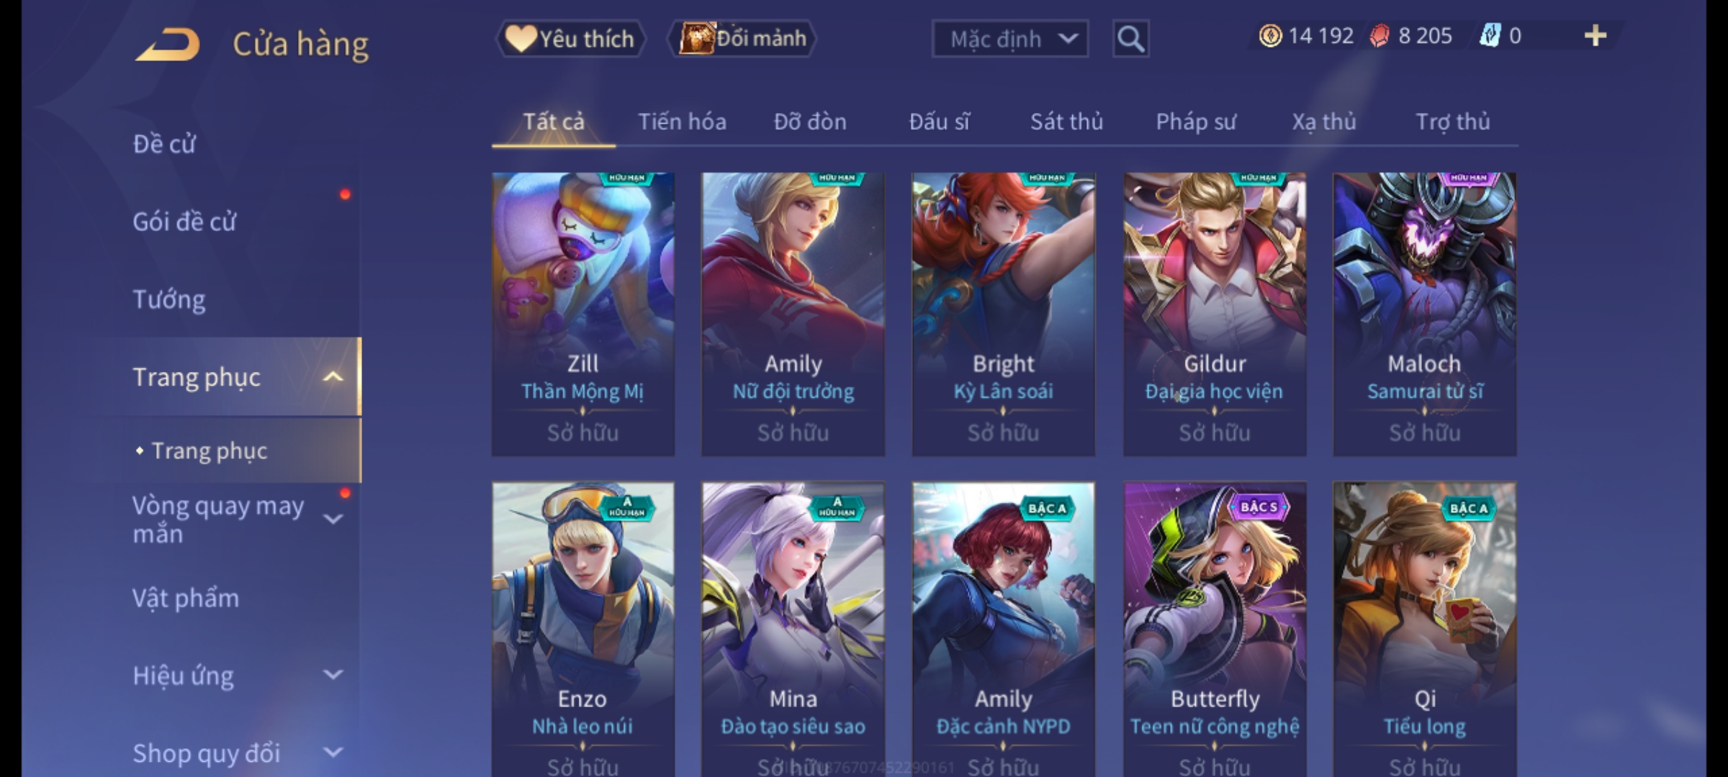This screenshot has width=1728, height=777.
Task: Open Đổi mảnh fragment exchange
Action: (x=742, y=39)
